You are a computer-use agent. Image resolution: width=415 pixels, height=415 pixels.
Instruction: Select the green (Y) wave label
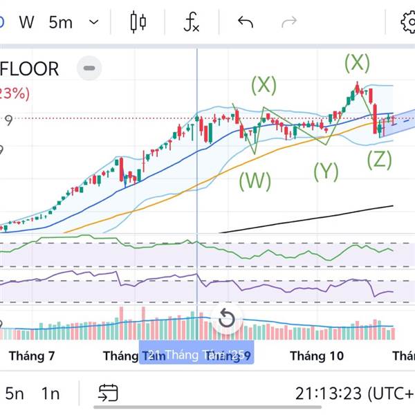click(x=326, y=171)
